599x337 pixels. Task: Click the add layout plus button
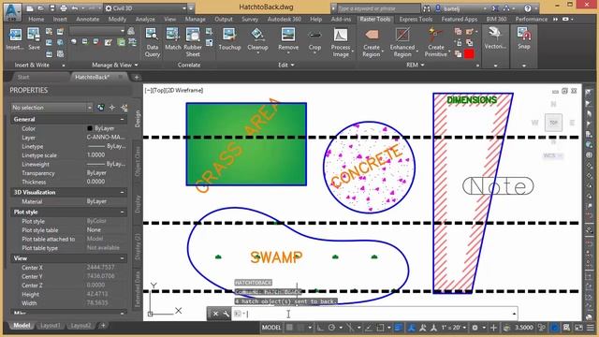point(103,326)
